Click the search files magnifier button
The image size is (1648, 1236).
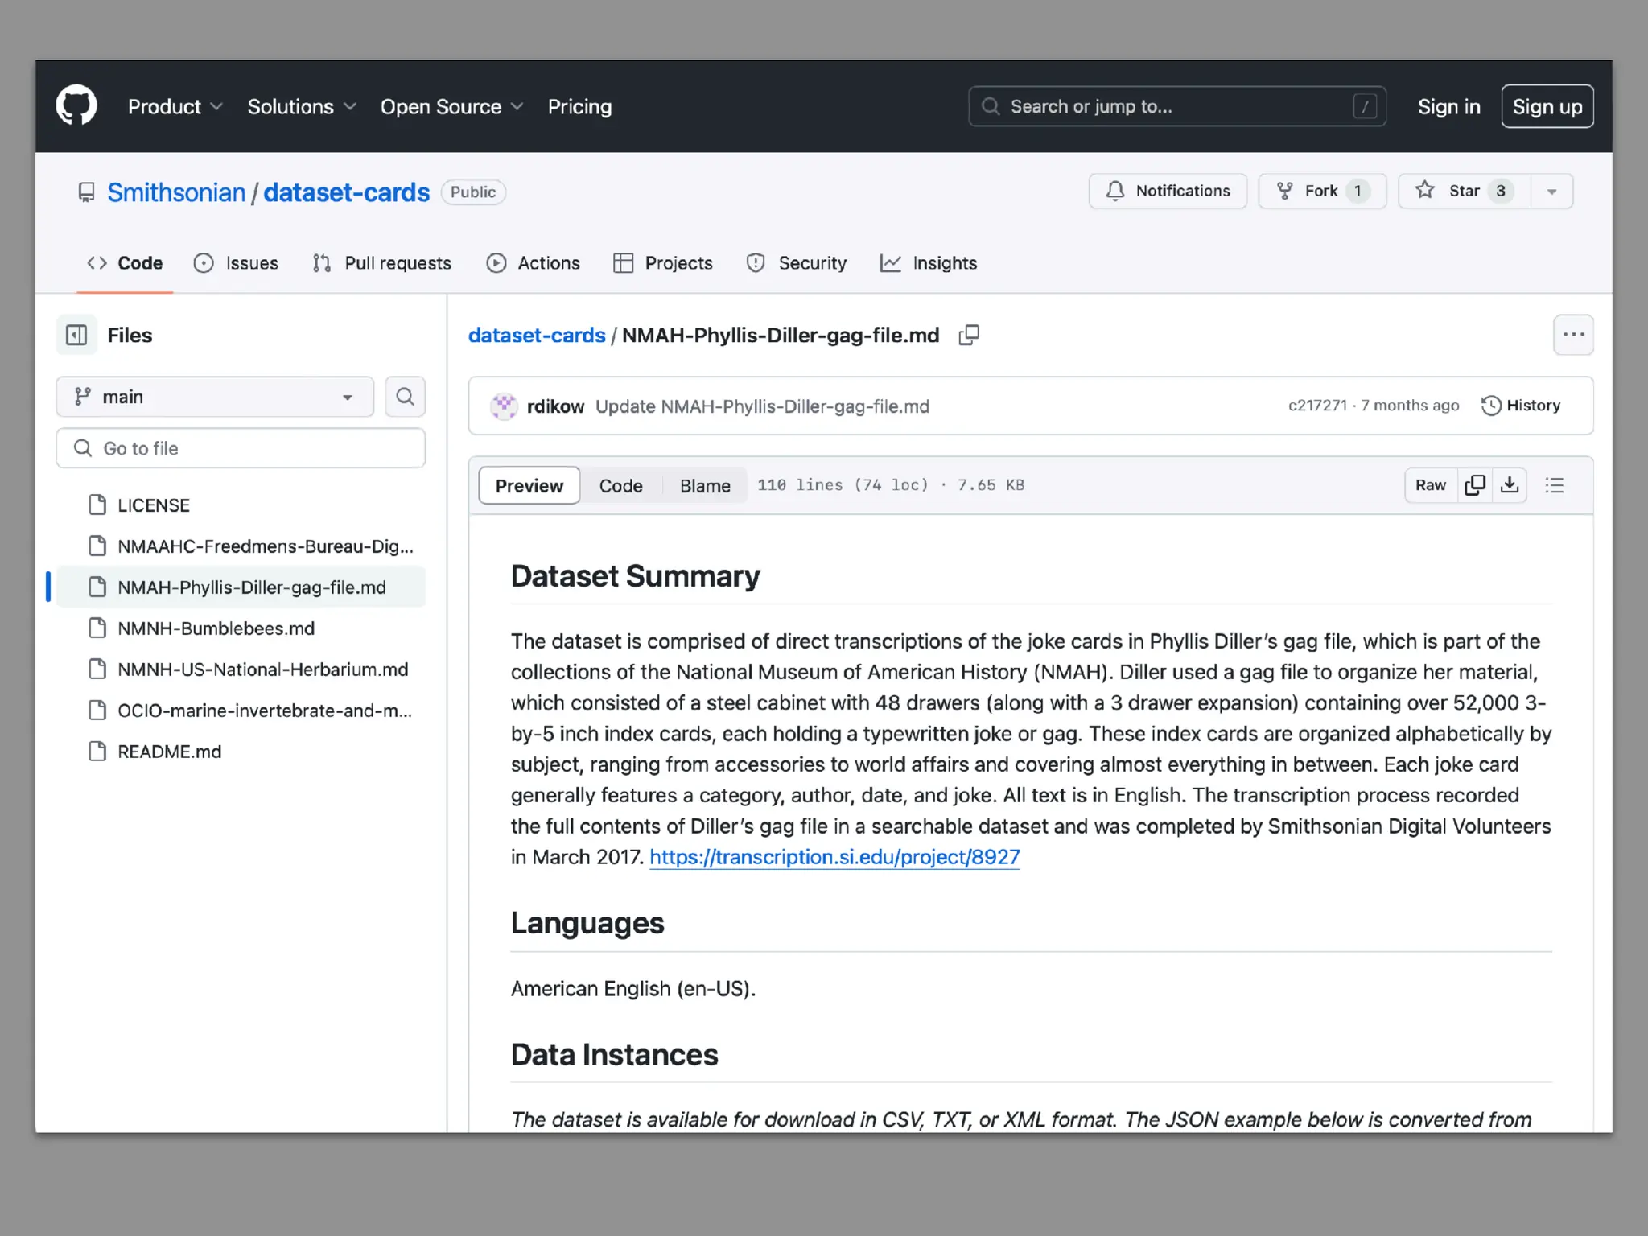coord(405,397)
